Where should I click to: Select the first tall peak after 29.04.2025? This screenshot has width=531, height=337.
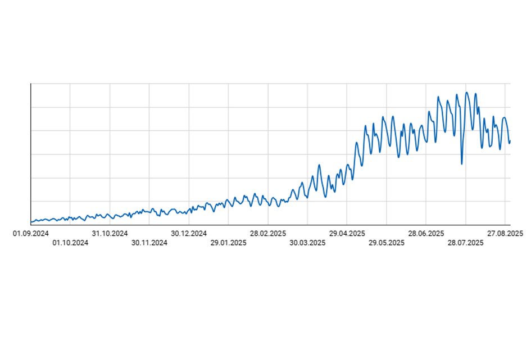point(356,143)
